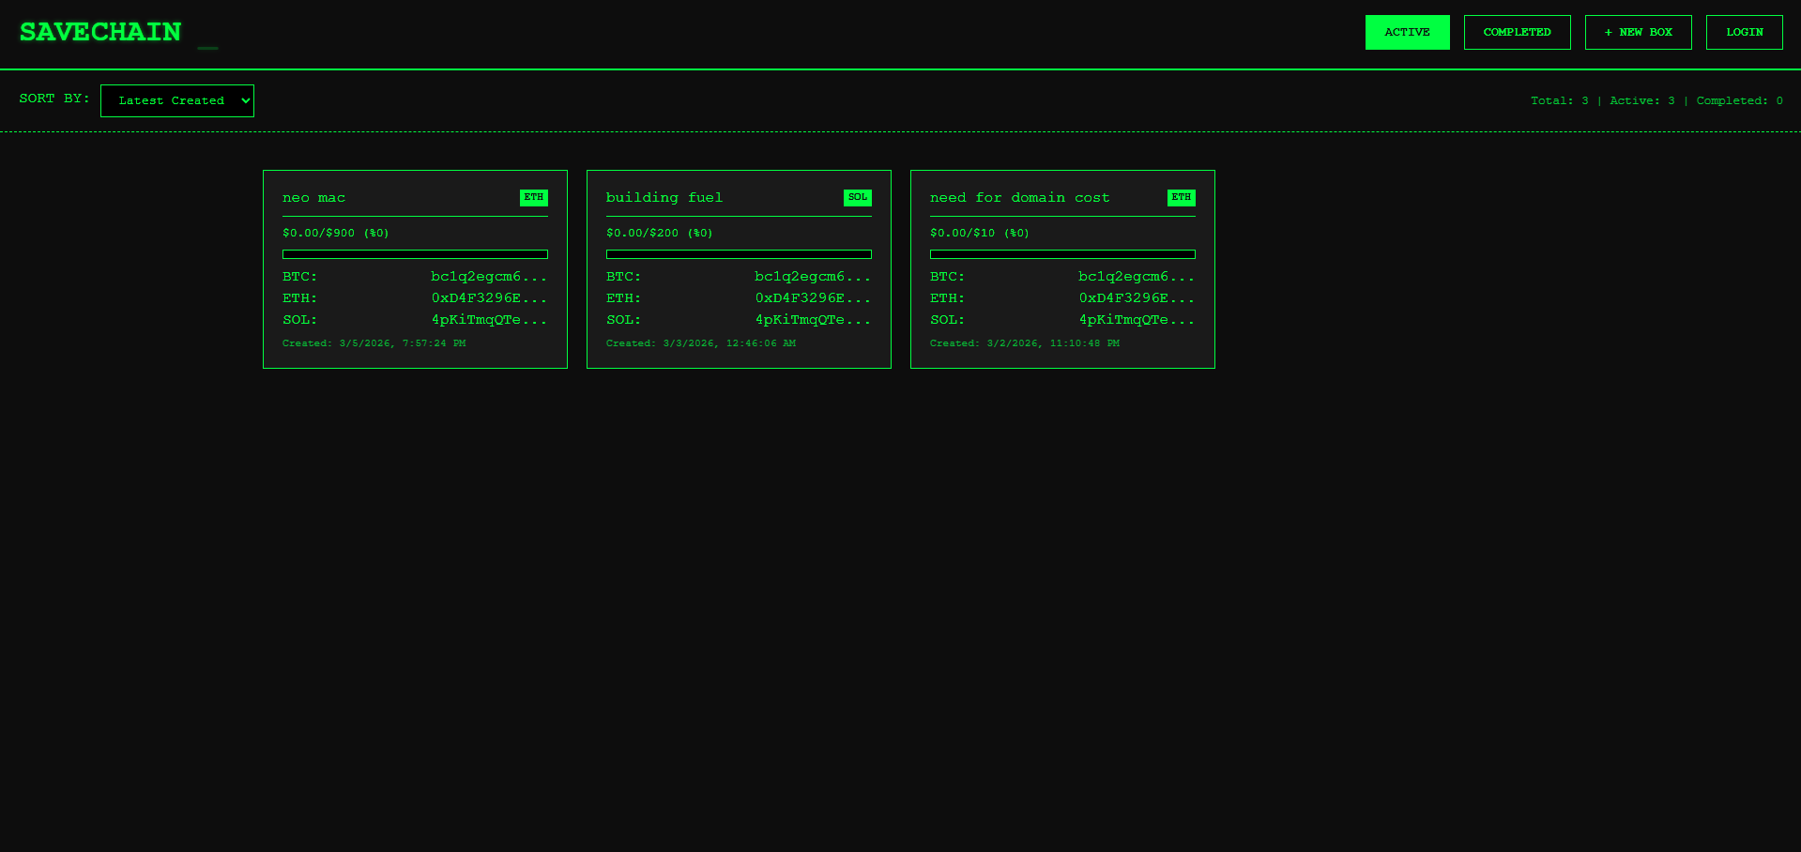Copy the SOL address on need for domain cost
The height and width of the screenshot is (852, 1801).
point(1136,319)
